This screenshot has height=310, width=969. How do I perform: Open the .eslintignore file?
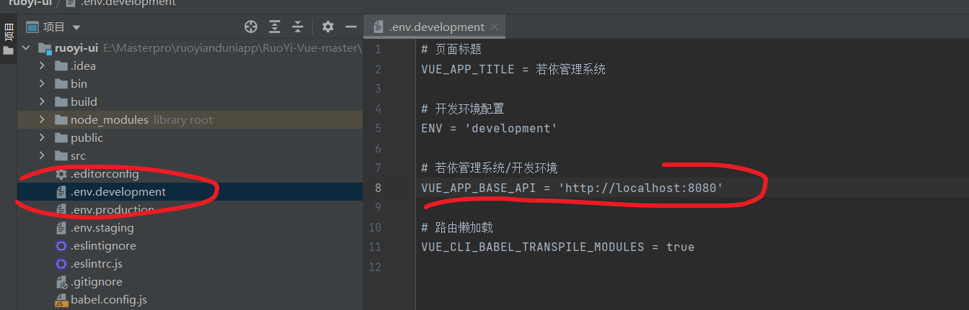103,246
